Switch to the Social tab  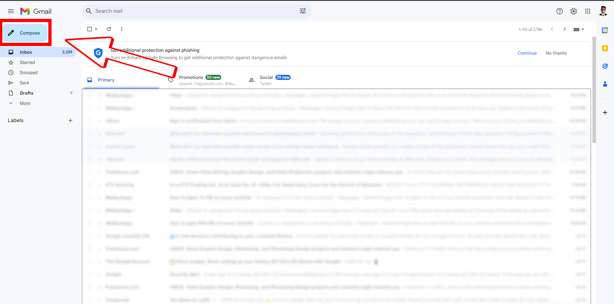click(x=266, y=79)
